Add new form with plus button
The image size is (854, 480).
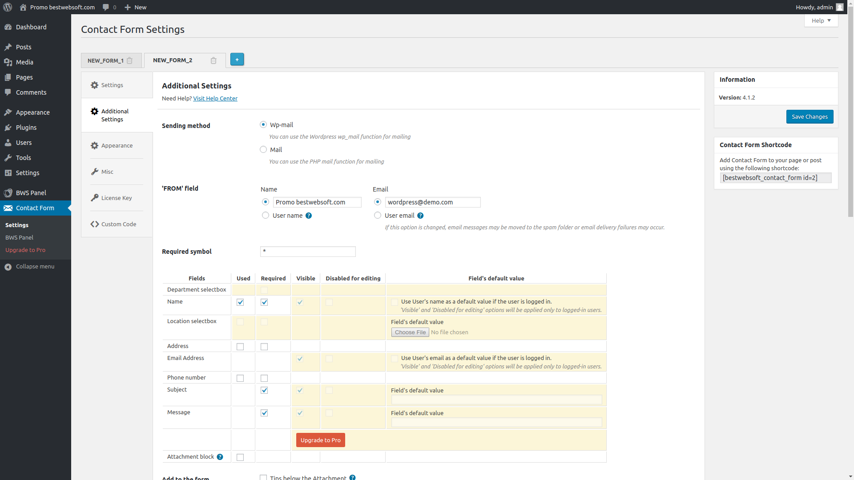237,60
